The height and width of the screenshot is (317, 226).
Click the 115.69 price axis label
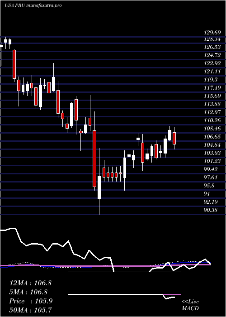[212, 96]
